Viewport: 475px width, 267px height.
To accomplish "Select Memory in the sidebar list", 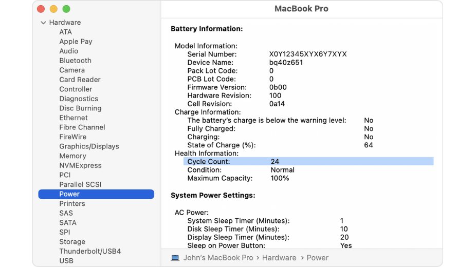I will [x=72, y=156].
